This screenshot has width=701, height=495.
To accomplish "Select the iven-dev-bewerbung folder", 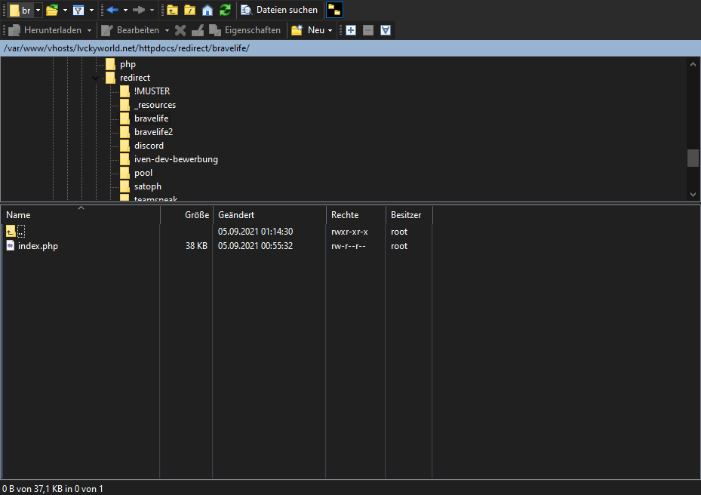I will point(176,159).
